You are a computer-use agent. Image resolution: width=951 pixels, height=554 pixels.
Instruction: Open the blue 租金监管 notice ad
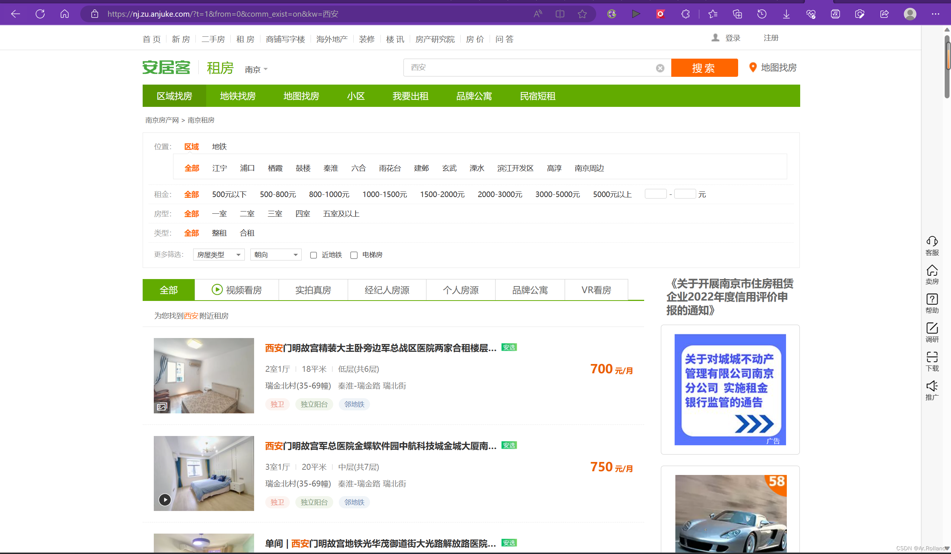coord(730,389)
